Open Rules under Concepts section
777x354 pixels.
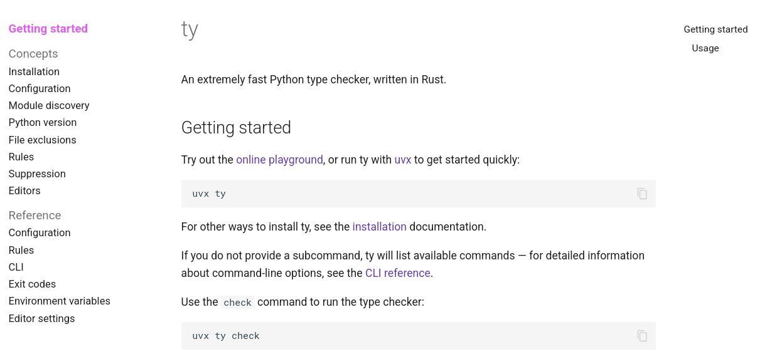click(x=21, y=157)
